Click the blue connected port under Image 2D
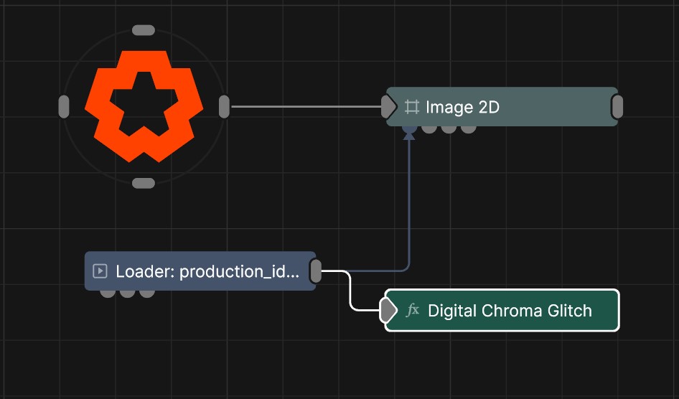 pos(409,129)
